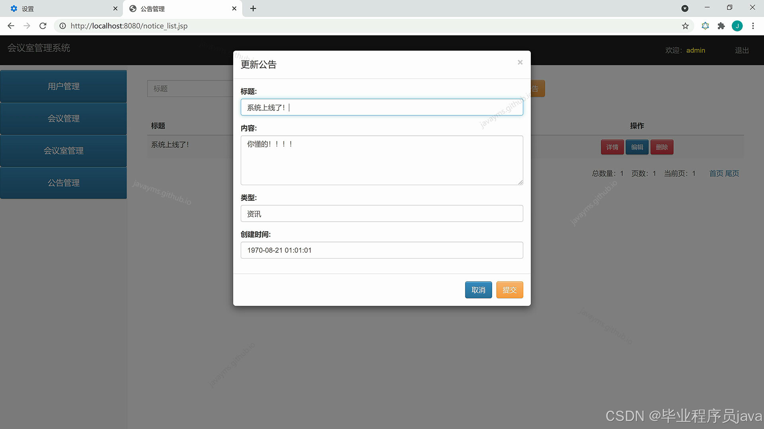Viewport: 764px width, 429px height.
Task: Click the 类型: label in the dialog
Action: pos(249,197)
